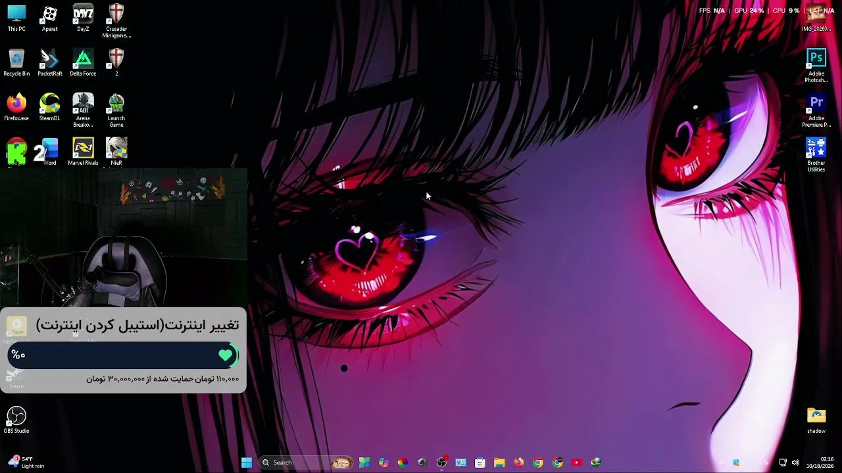Image resolution: width=842 pixels, height=473 pixels.
Task: Click the volume speaker tray icon
Action: pos(795,462)
